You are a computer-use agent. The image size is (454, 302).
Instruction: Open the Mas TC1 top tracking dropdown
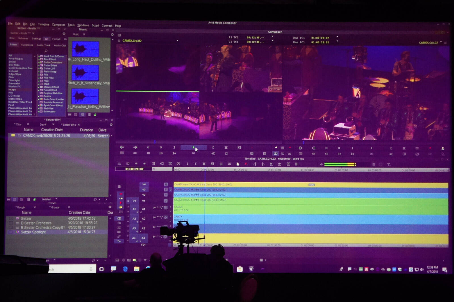coord(337,37)
